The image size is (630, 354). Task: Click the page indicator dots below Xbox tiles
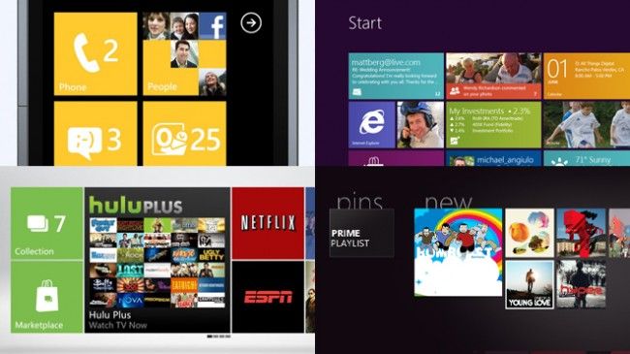click(219, 337)
